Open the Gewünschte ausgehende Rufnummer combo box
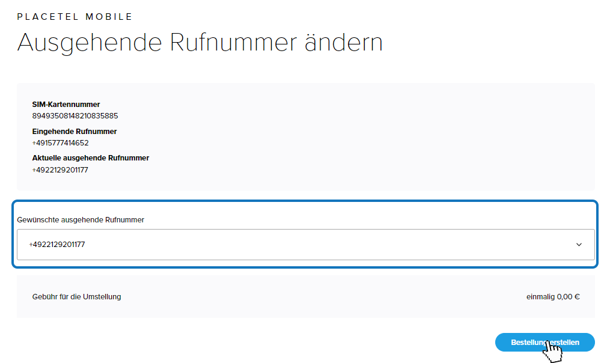Image resolution: width=607 pixels, height=363 pixels. (x=305, y=245)
